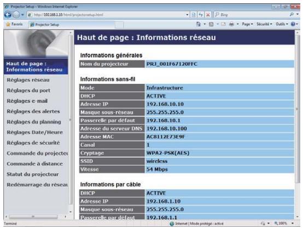
Task: Stop loading with the red X icon
Action: (208, 15)
